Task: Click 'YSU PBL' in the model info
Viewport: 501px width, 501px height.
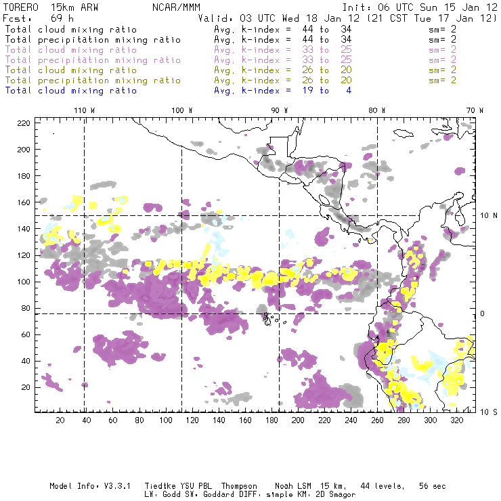Action: [196, 486]
